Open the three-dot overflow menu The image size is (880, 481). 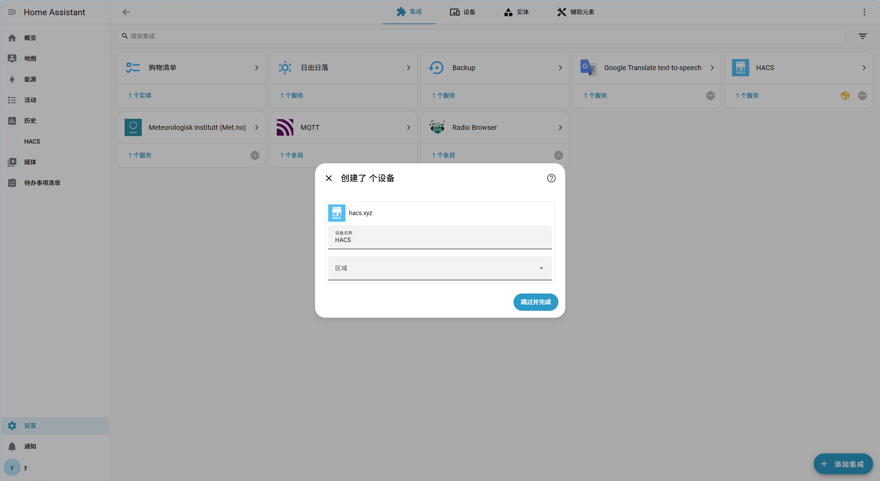coord(864,12)
